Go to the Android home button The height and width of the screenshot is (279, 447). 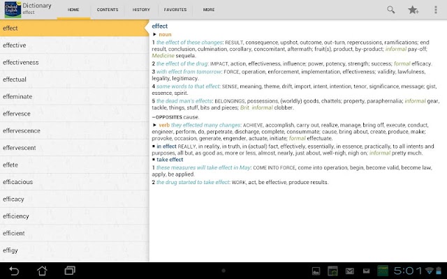pos(42,271)
